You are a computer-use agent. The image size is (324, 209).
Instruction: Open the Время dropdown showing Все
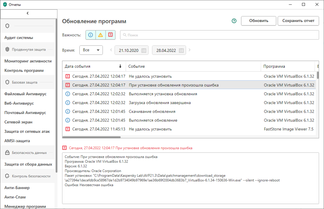(x=91, y=50)
